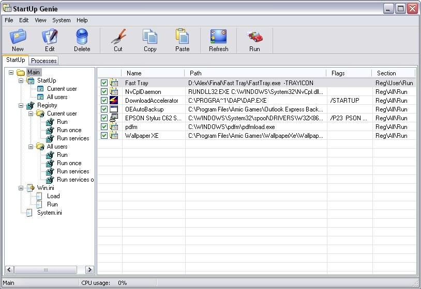Click the Paste clipboard icon
The image size is (421, 289).
tap(182, 37)
